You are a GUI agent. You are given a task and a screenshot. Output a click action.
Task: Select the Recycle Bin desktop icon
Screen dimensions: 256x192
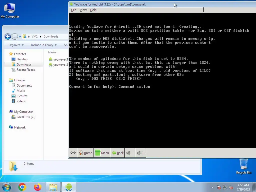tap(243, 166)
